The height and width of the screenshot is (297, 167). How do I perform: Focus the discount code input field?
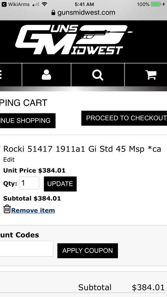26,249
